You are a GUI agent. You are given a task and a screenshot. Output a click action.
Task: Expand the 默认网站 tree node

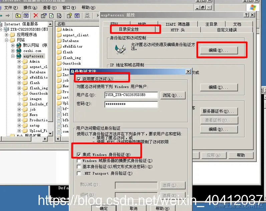13,45
